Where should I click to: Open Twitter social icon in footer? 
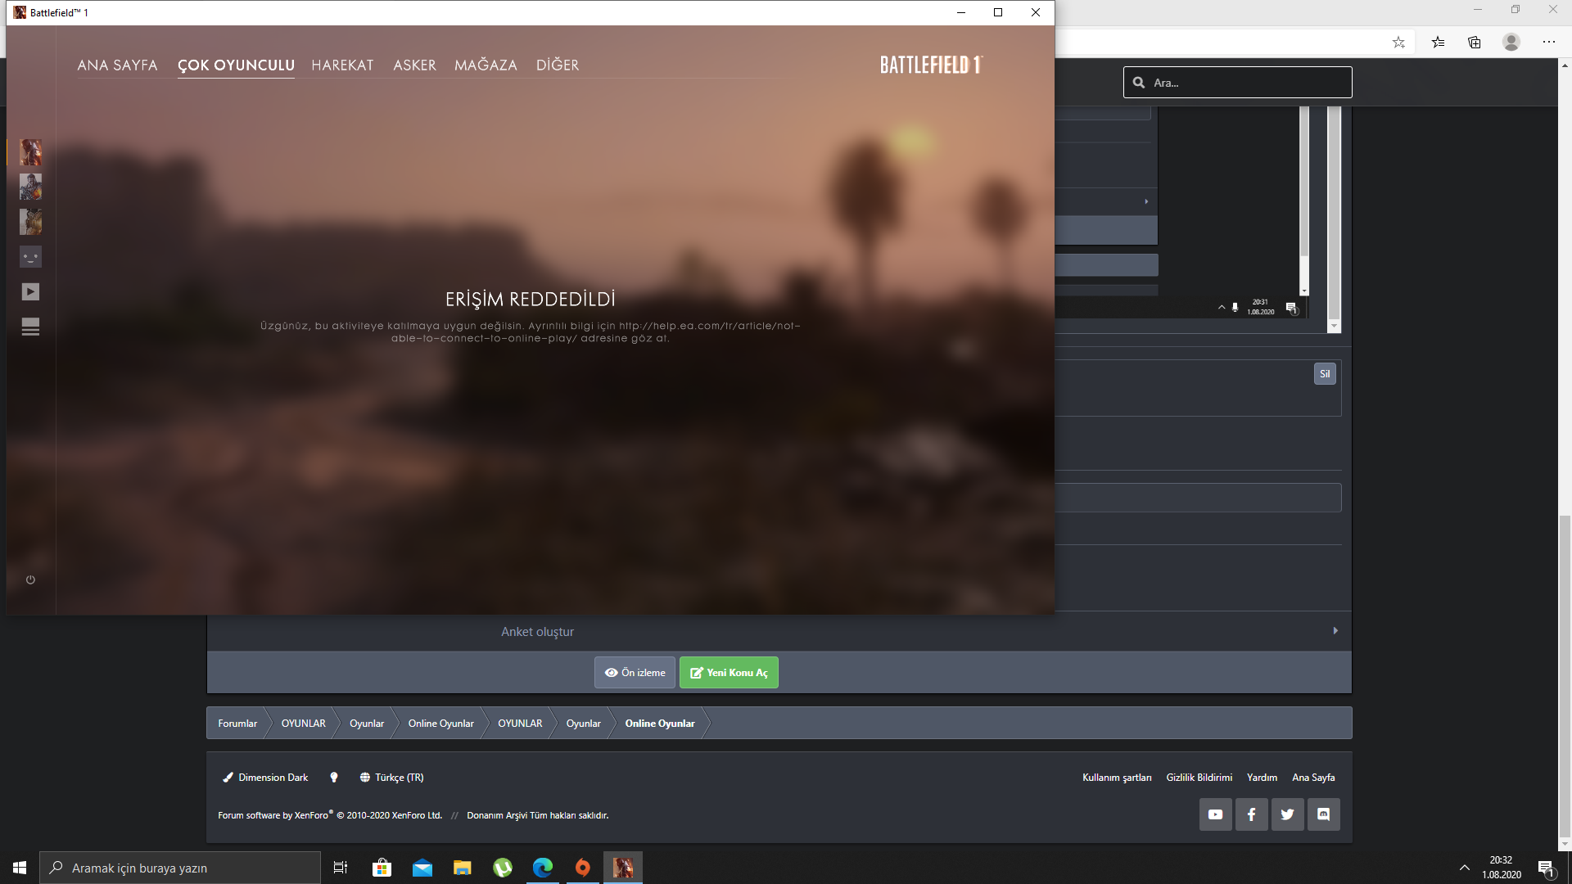(x=1287, y=814)
